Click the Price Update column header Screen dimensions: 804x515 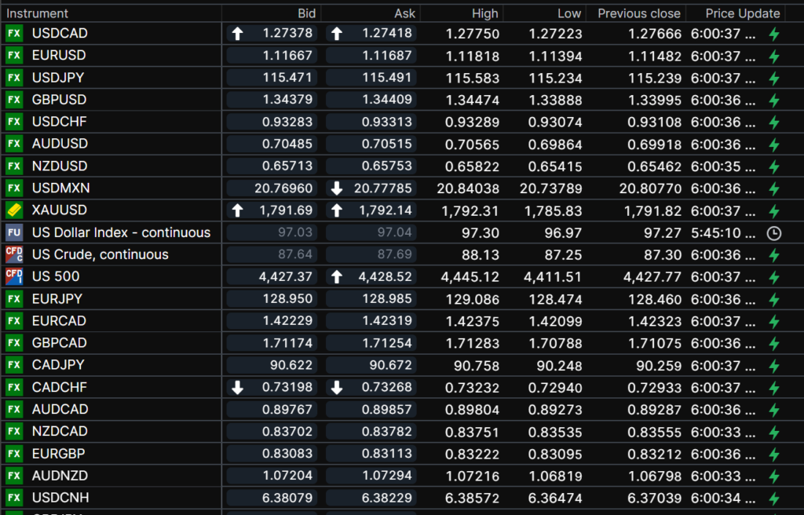tap(742, 13)
